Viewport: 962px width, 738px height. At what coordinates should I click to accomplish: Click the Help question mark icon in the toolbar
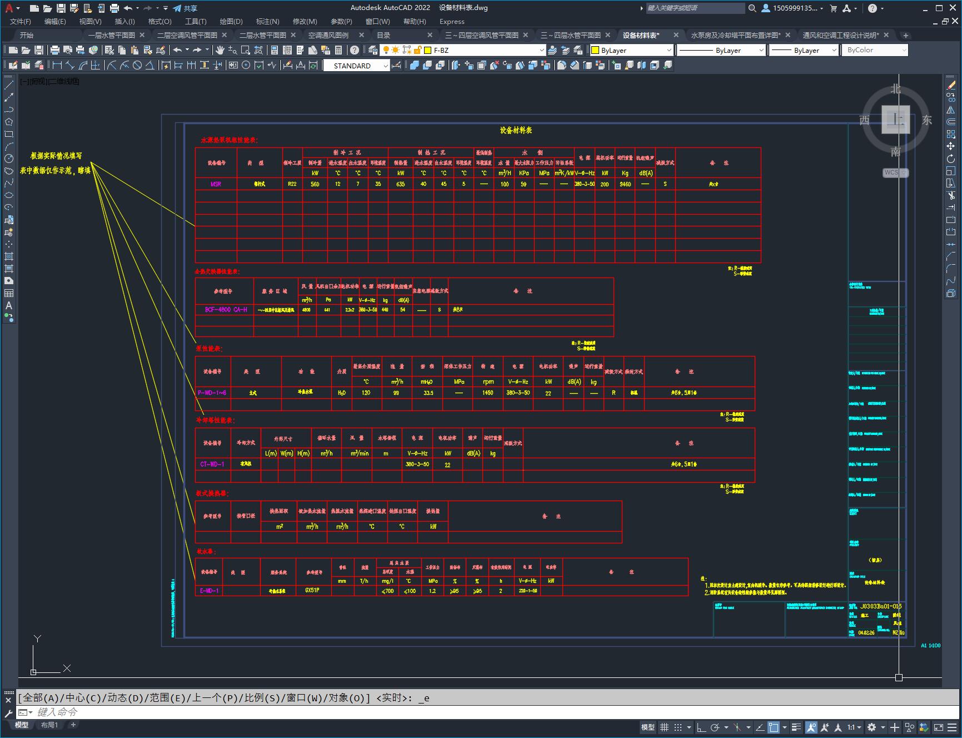[x=355, y=50]
